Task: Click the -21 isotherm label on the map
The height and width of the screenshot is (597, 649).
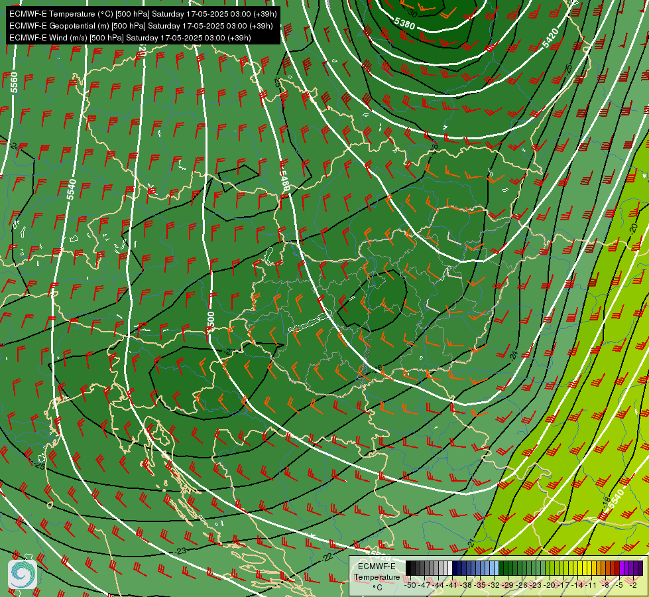Action: 471,543
